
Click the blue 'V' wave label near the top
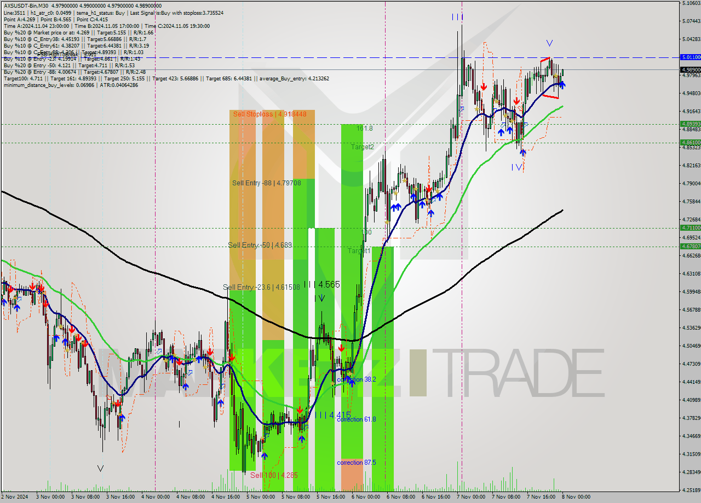tap(549, 43)
